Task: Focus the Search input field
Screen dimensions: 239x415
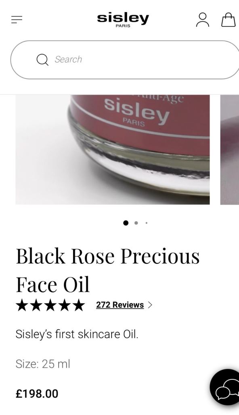Action: point(124,60)
